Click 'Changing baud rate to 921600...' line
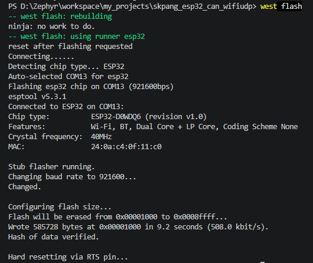Viewport: 313px width, 263px height. (72, 177)
